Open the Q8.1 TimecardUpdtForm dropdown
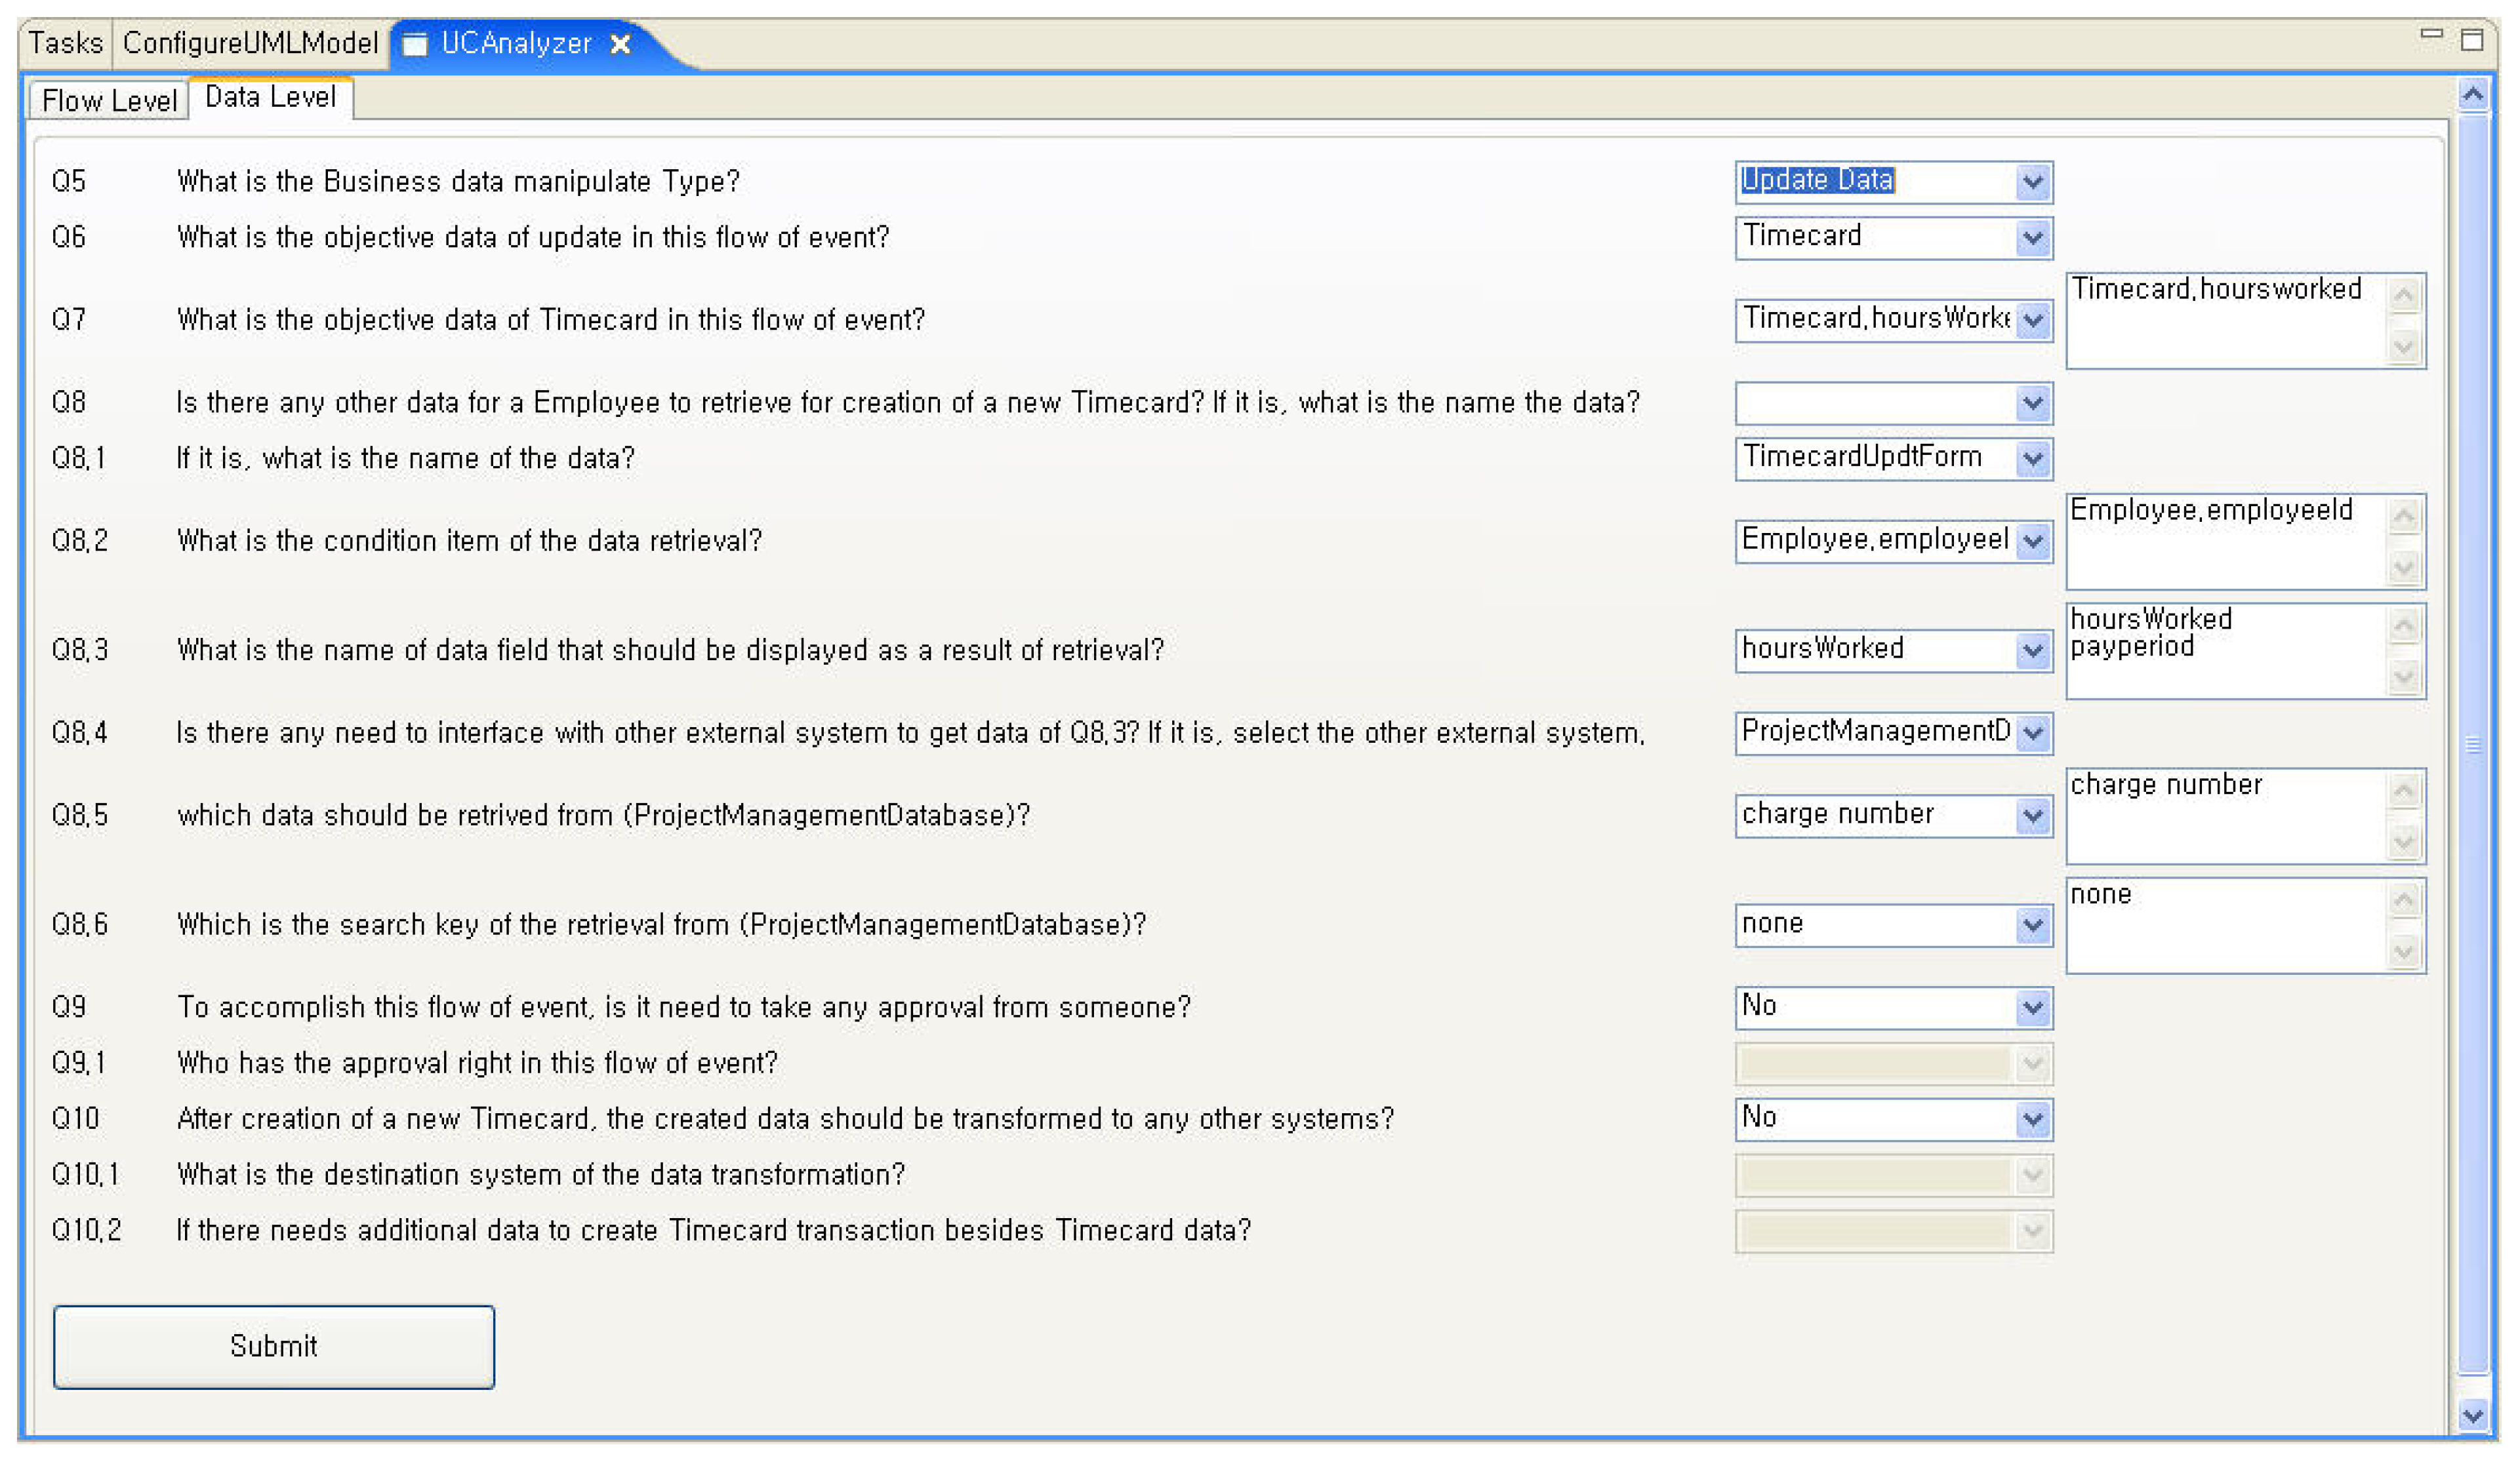Viewport: 2520px width, 1462px height. click(x=2032, y=459)
